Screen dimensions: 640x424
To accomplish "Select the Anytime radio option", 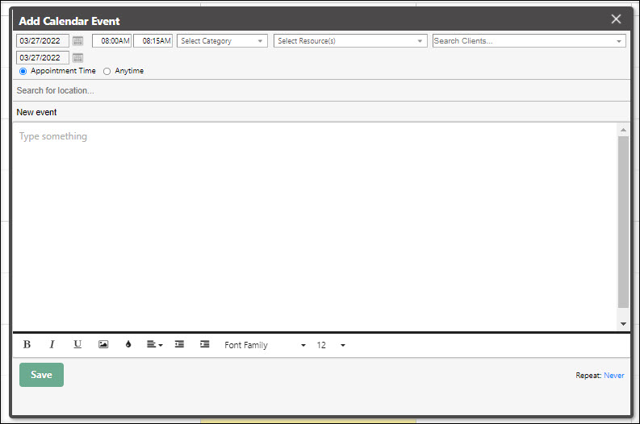I will point(107,72).
